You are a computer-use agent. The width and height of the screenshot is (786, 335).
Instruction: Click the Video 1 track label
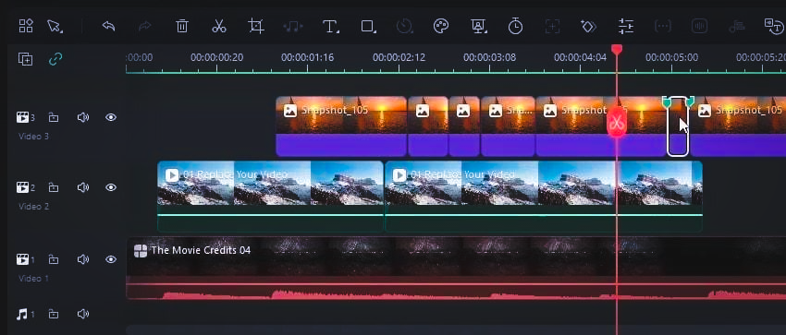click(33, 278)
